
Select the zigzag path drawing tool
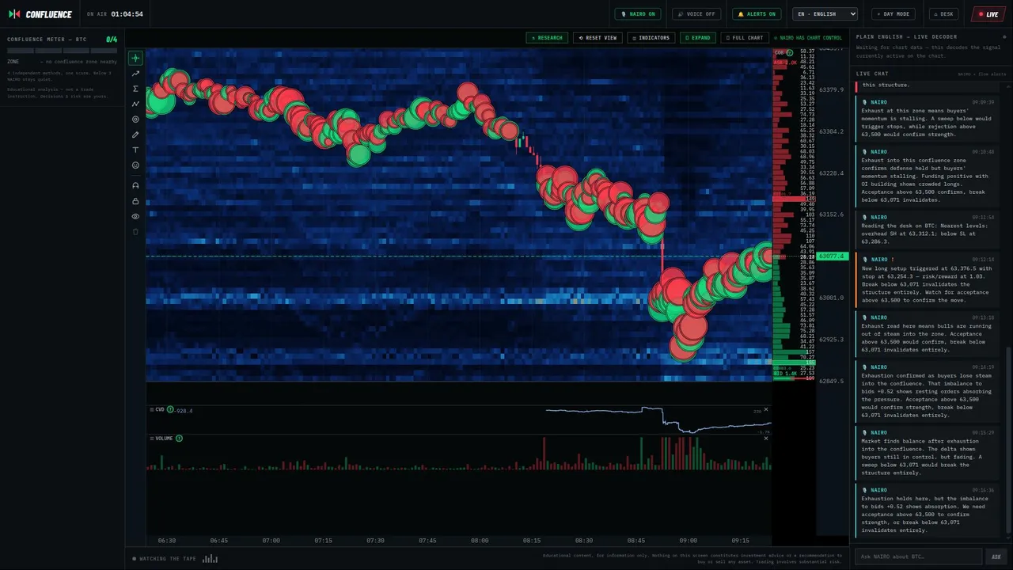(135, 104)
